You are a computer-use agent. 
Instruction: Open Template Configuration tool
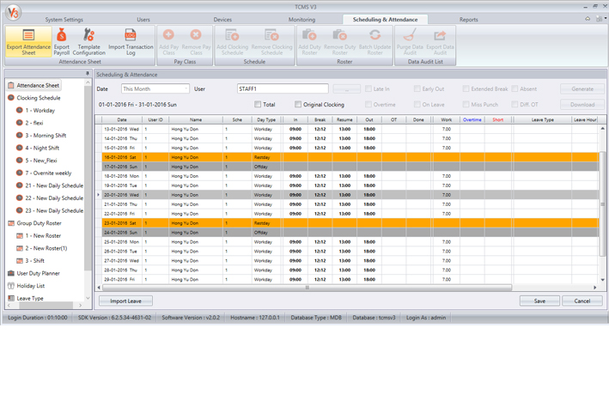89,41
